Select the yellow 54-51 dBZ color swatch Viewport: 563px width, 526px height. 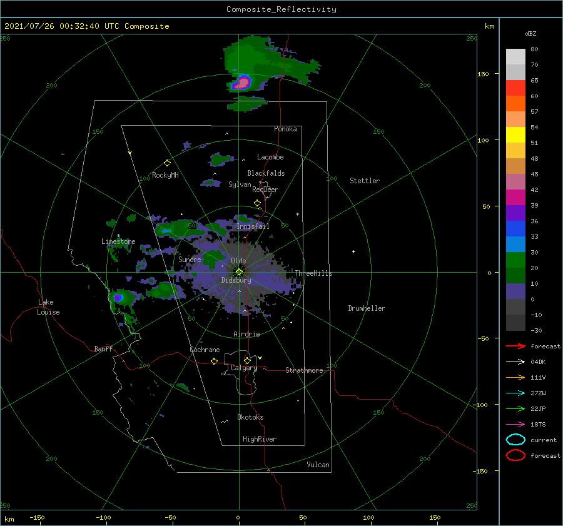click(x=515, y=135)
